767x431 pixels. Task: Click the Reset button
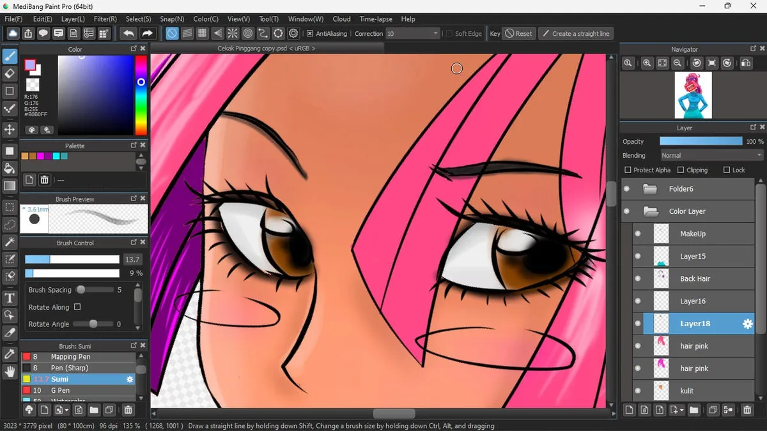[518, 34]
